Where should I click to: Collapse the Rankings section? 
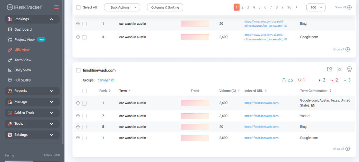pos(32,19)
